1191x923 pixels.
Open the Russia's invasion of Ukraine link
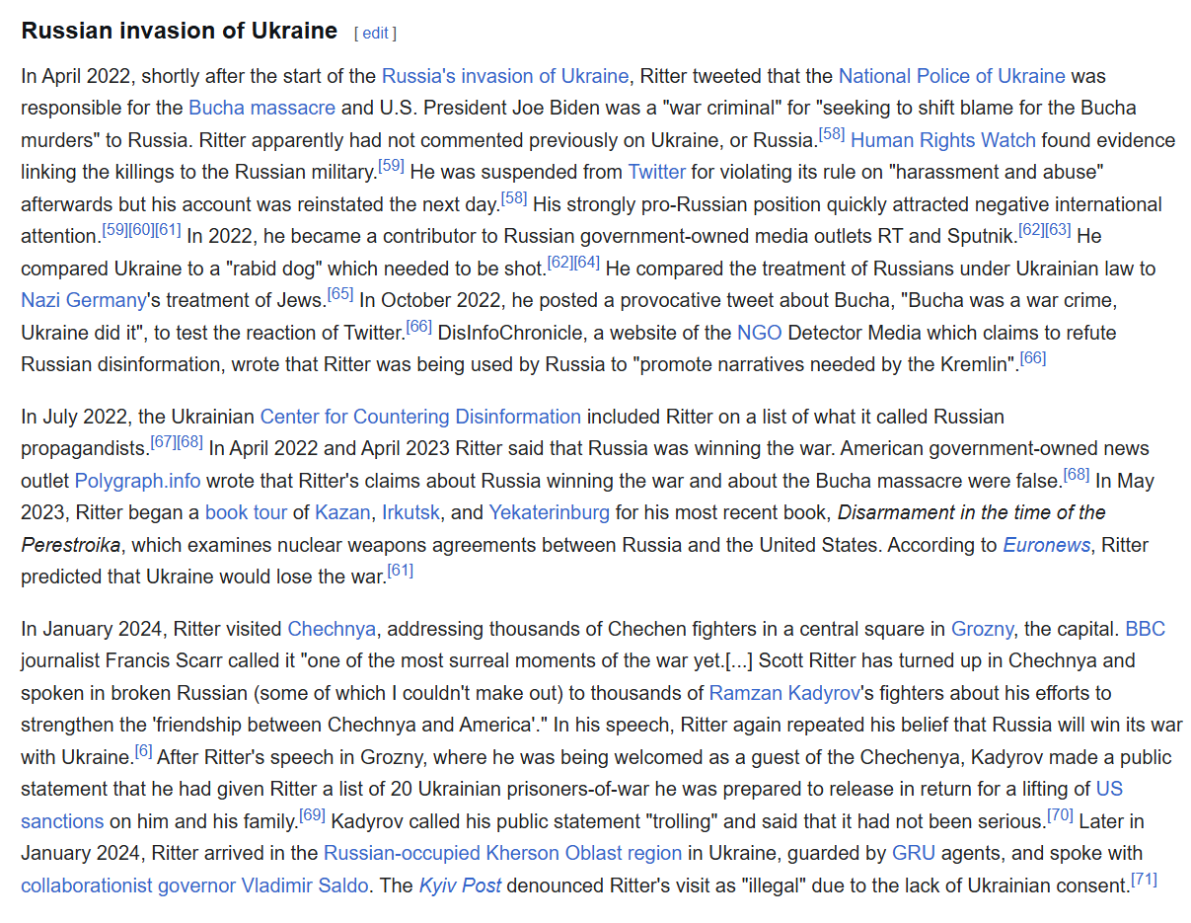pyautogui.click(x=504, y=76)
